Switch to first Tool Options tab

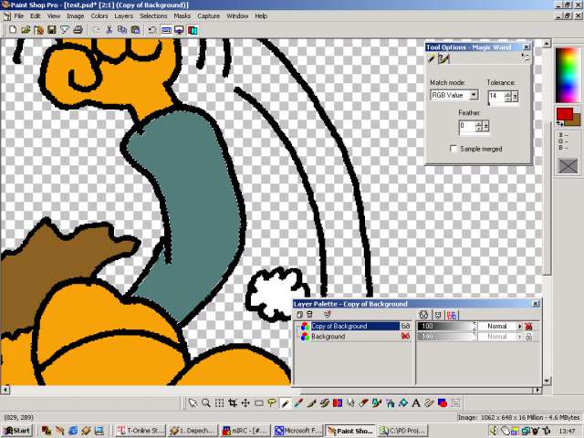coord(432,58)
